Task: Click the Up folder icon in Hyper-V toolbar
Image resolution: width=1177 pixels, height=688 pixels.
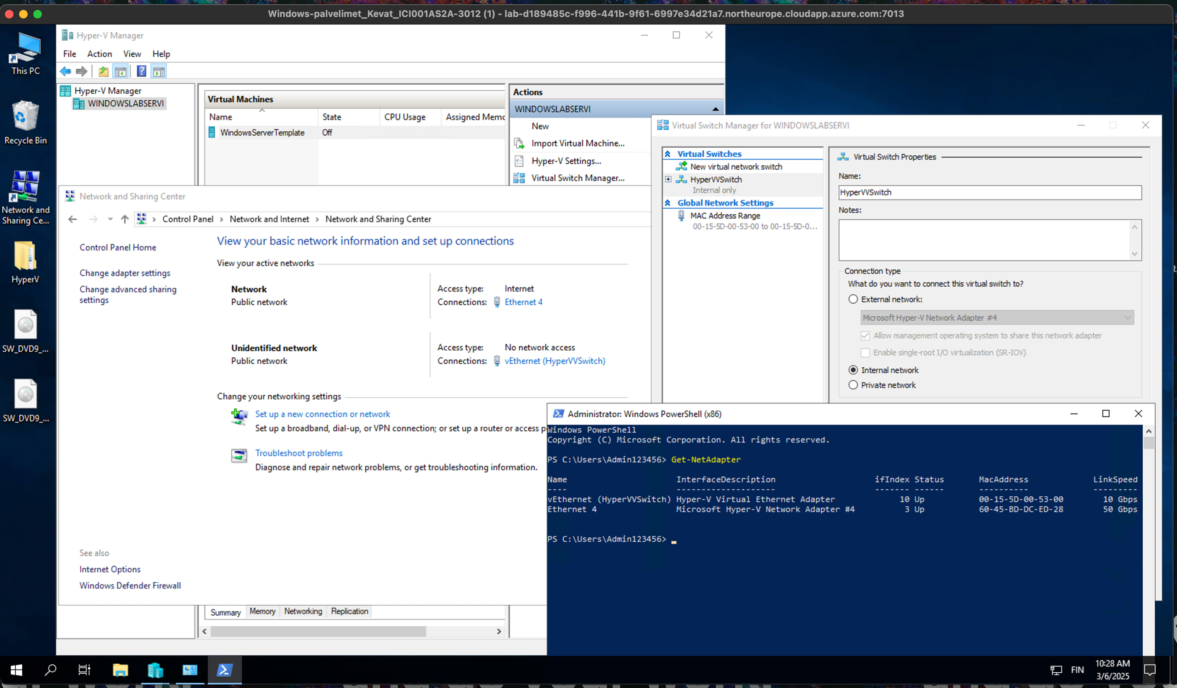Action: 103,72
